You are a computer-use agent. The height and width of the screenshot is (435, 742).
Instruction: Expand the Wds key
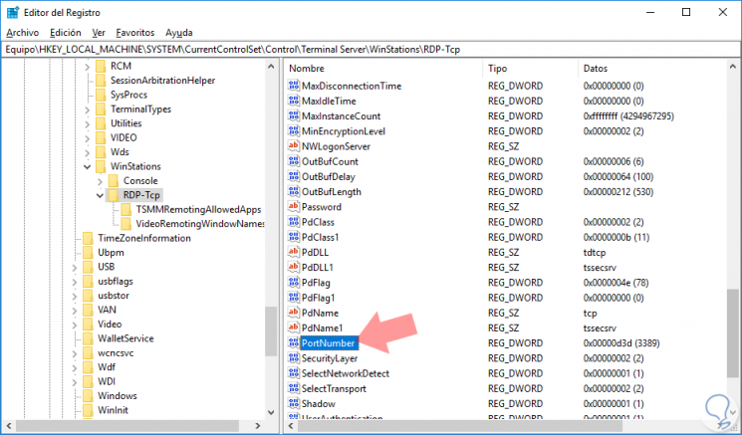click(87, 152)
